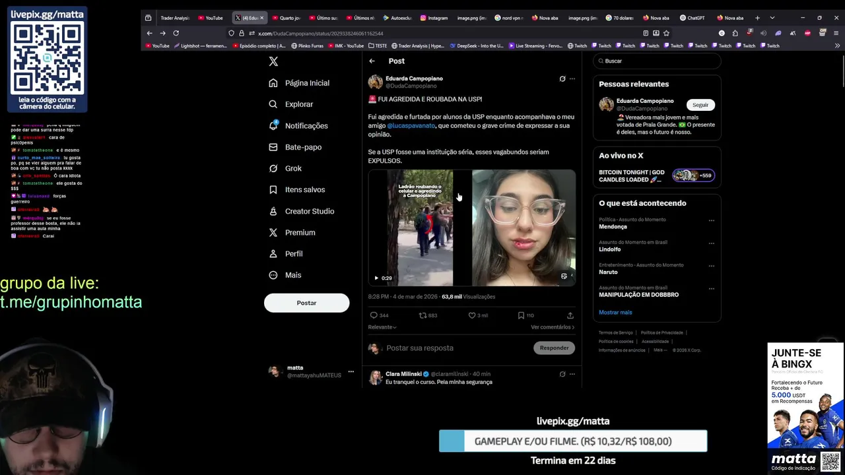Open the DeepSeek bookmark
845x475 pixels.
(477, 46)
